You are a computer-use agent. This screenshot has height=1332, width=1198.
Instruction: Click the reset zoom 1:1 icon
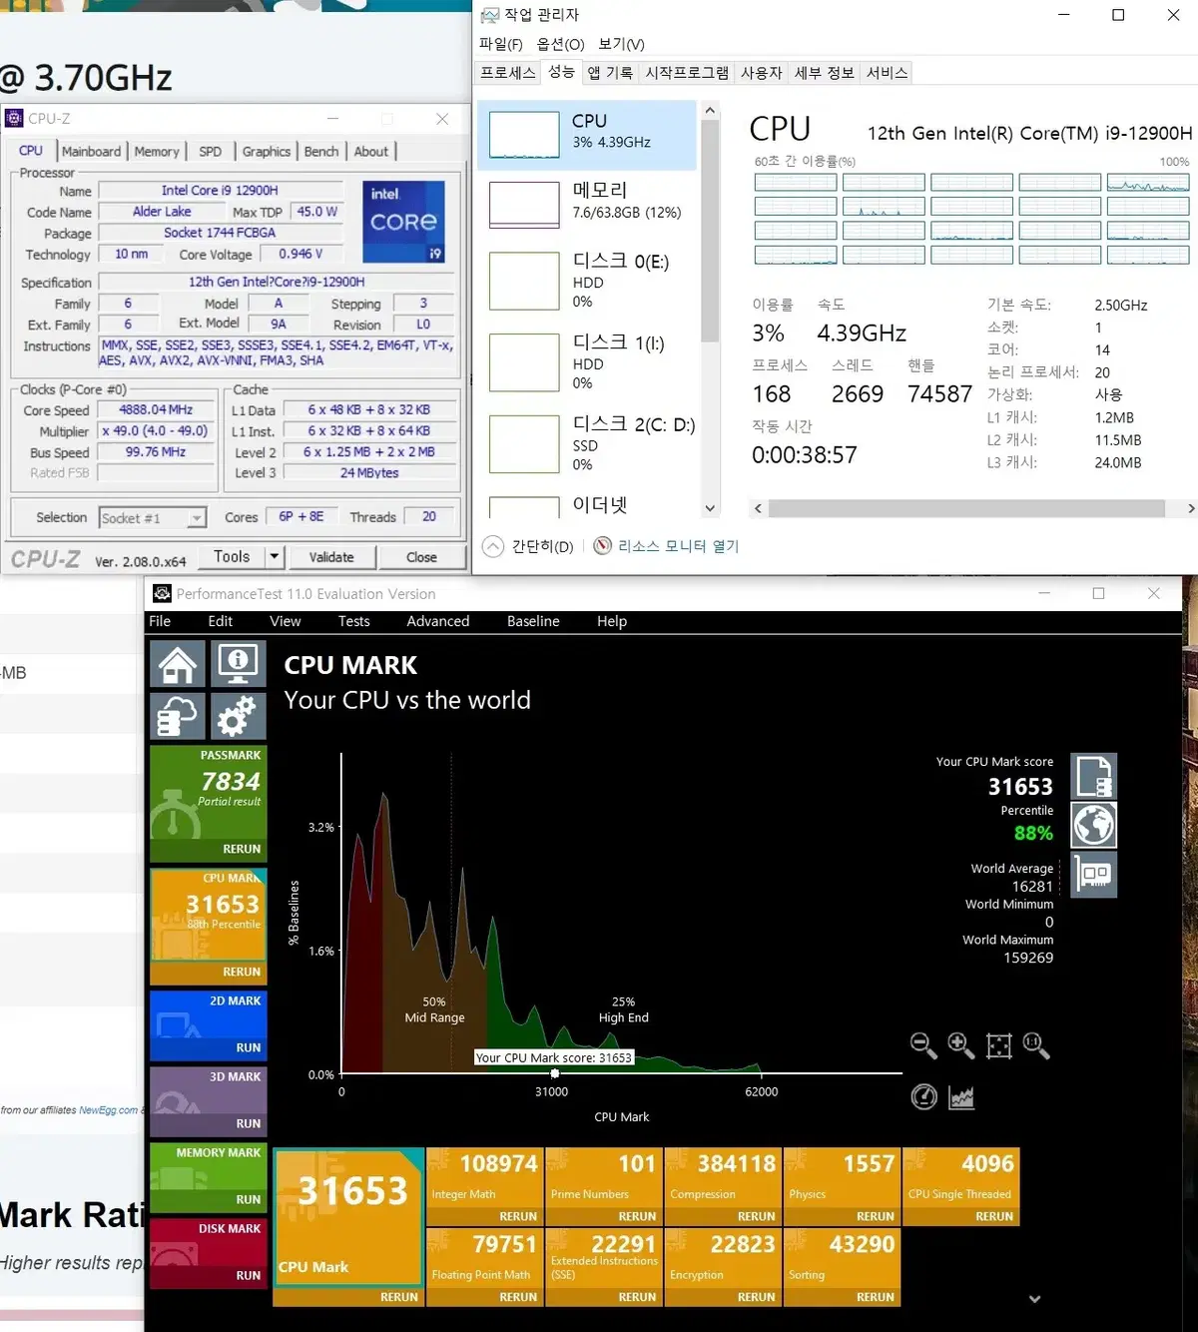click(x=1036, y=1045)
